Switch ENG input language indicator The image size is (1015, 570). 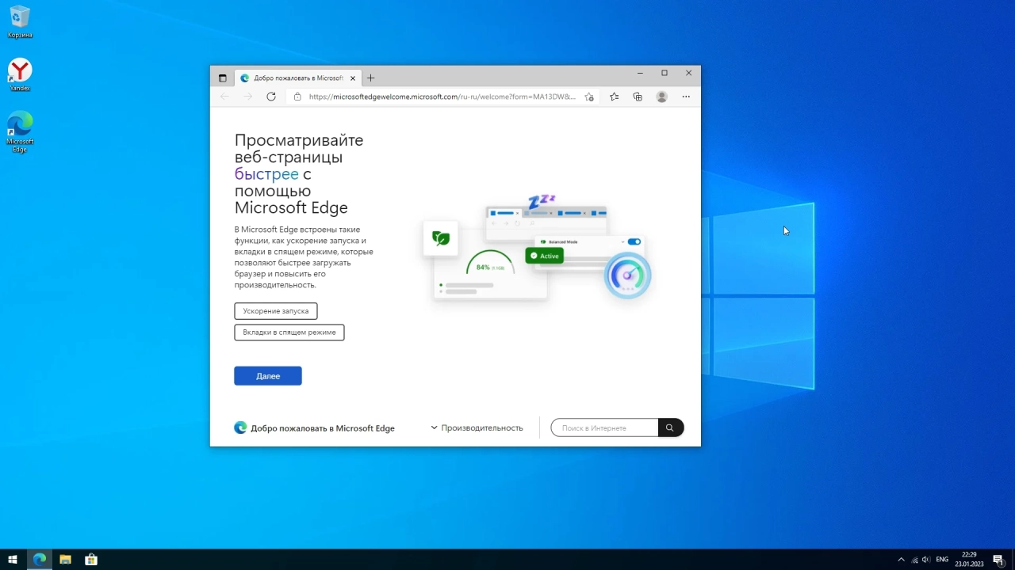pos(942,560)
